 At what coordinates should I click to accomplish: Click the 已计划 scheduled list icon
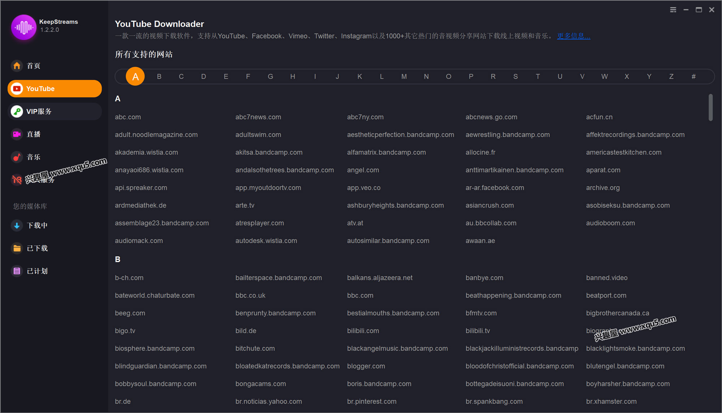[17, 271]
